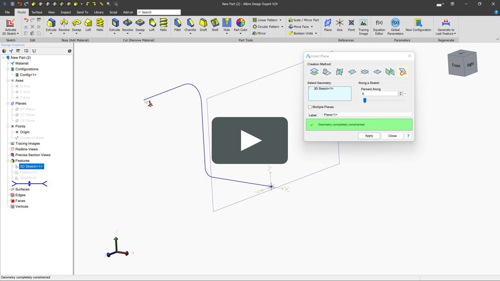Click the Tracing Image tool
Screen dimensions: 500x281
pos(363,26)
